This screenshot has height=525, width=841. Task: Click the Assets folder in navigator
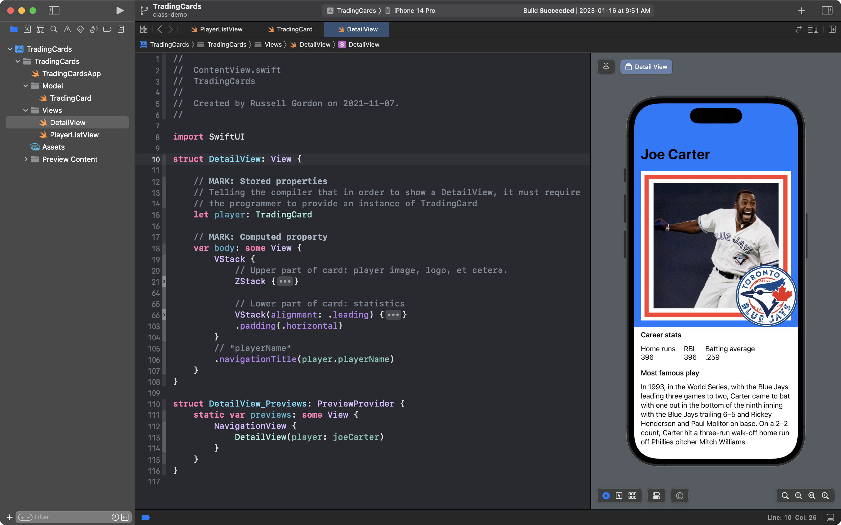(x=53, y=147)
